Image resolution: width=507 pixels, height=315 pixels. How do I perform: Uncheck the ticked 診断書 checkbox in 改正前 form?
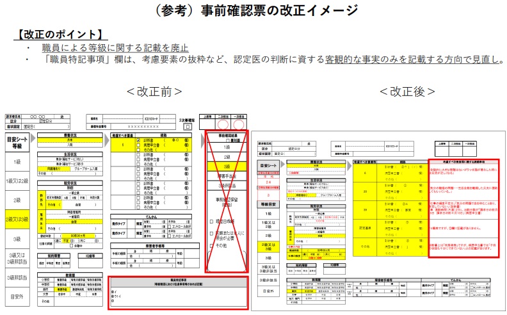coord(138,140)
